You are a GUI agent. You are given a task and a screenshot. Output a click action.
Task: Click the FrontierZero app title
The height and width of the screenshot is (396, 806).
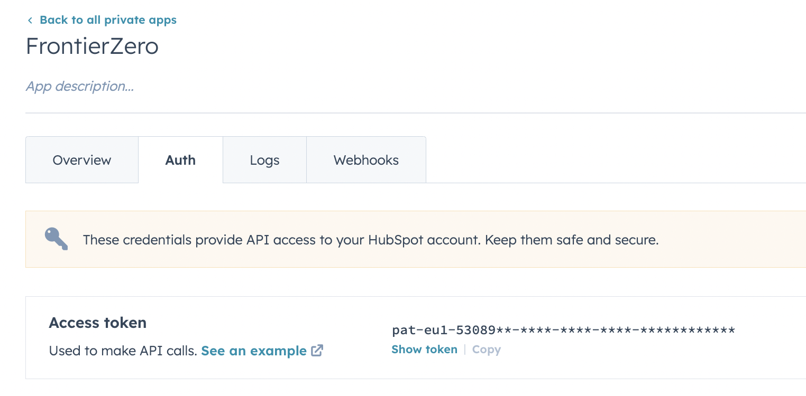(x=92, y=46)
